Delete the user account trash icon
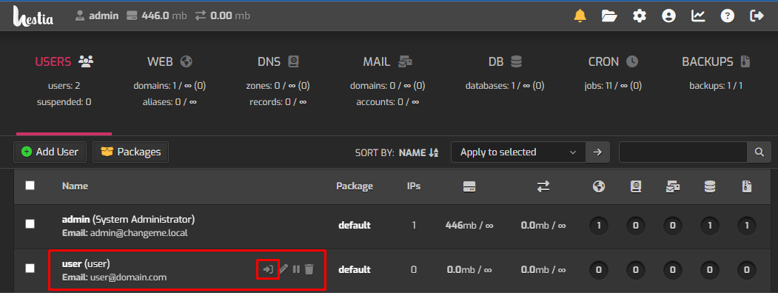This screenshot has width=778, height=293. 309,269
